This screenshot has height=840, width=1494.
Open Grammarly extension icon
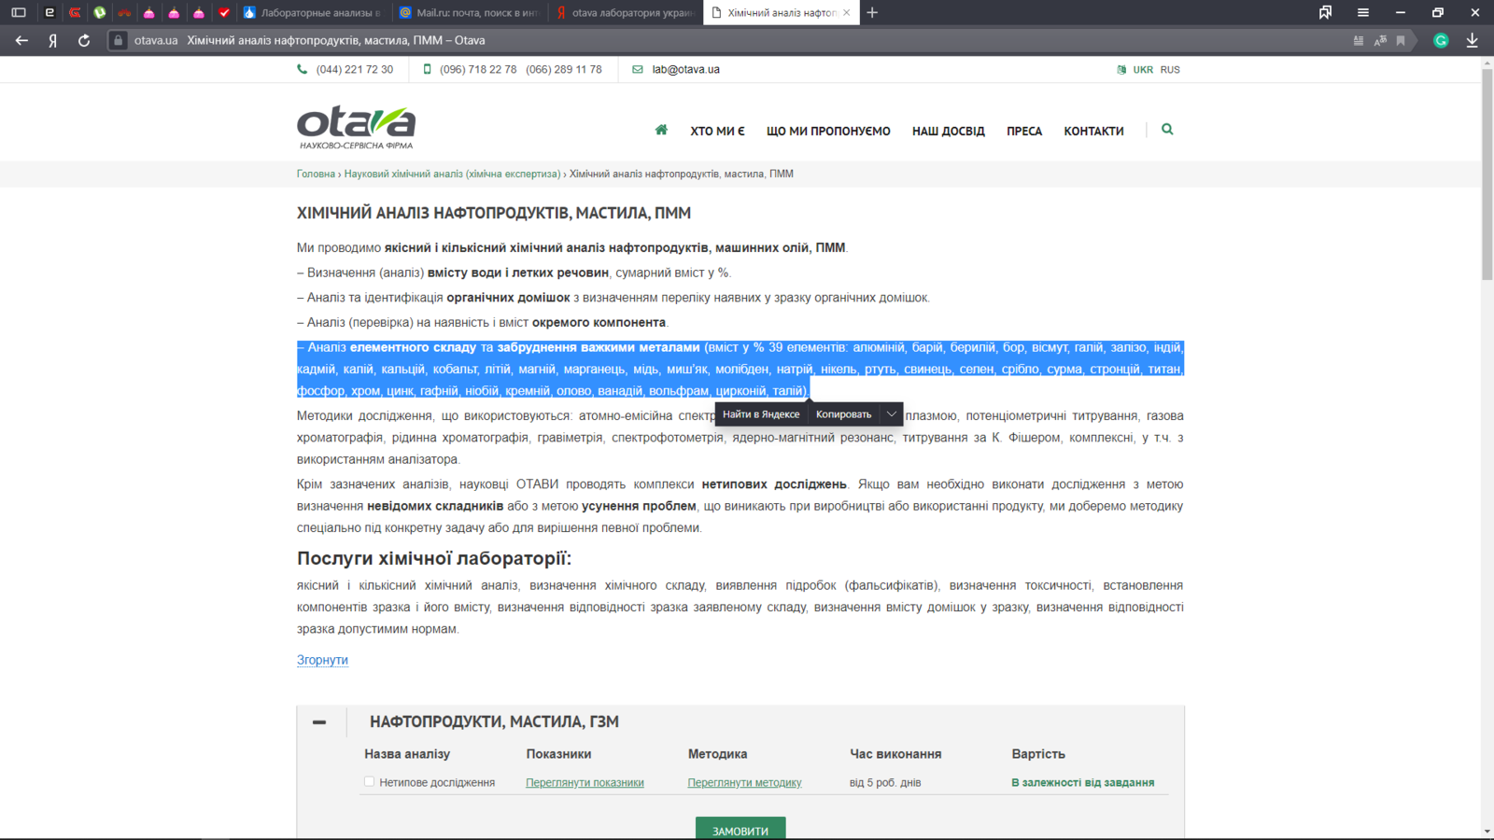pos(1441,41)
